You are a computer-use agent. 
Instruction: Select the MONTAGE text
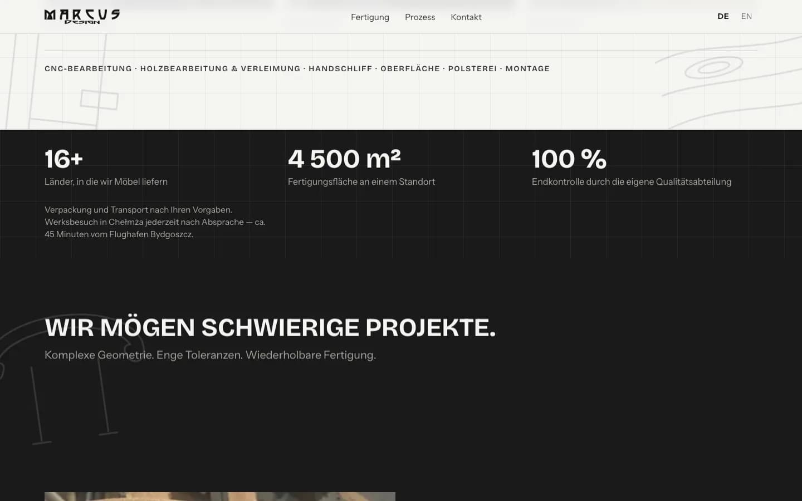[x=527, y=68]
